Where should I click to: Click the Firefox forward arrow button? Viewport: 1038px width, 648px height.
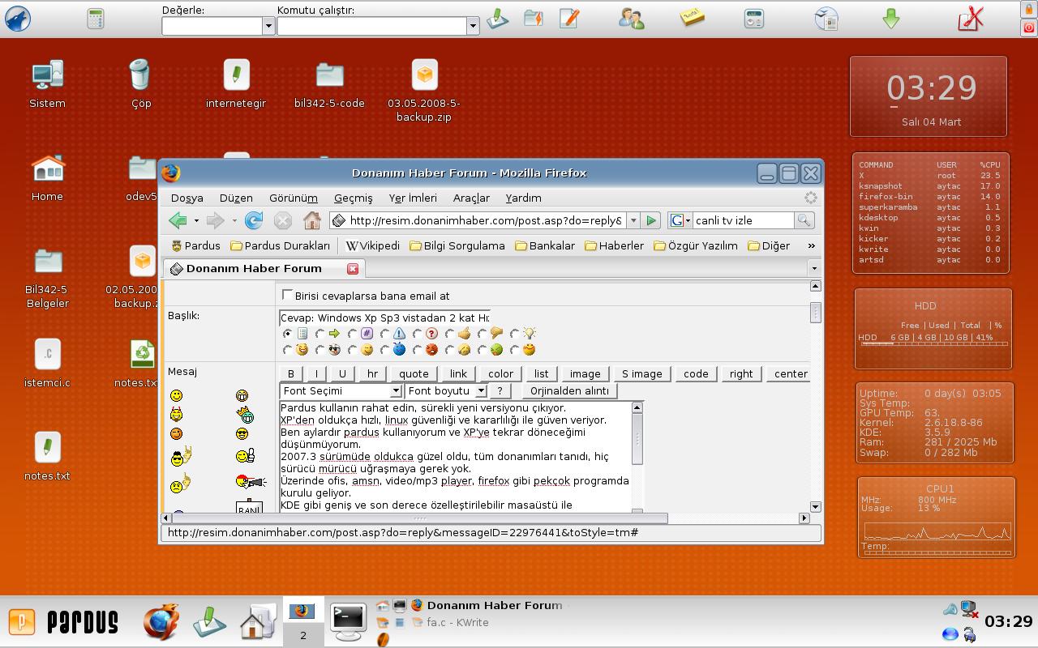(215, 220)
